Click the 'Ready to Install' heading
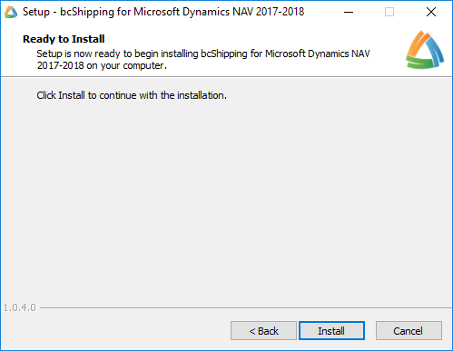Screen dimensions: 453x351 click(64, 39)
